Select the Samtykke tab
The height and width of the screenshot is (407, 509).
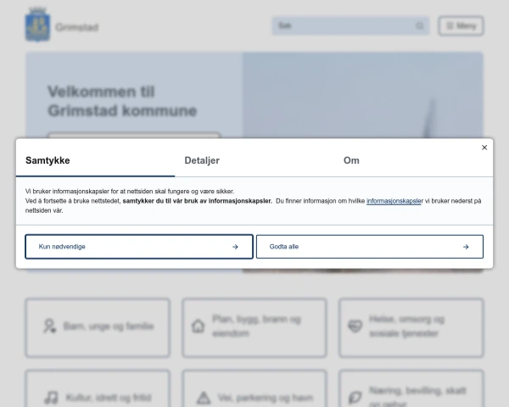[48, 160]
